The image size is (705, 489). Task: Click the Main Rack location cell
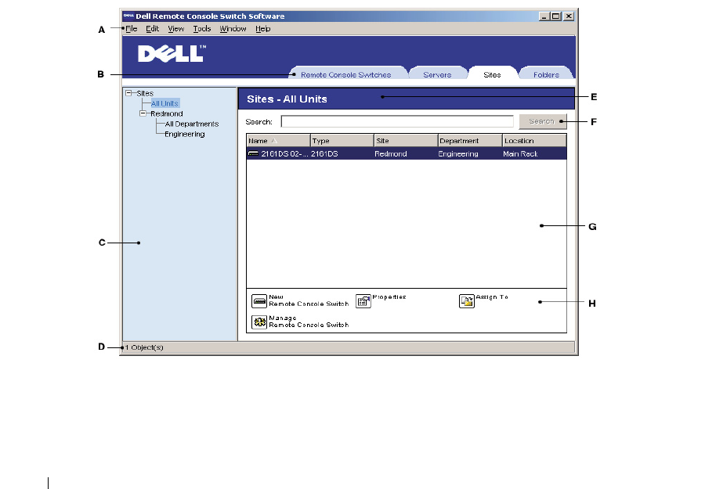(520, 153)
